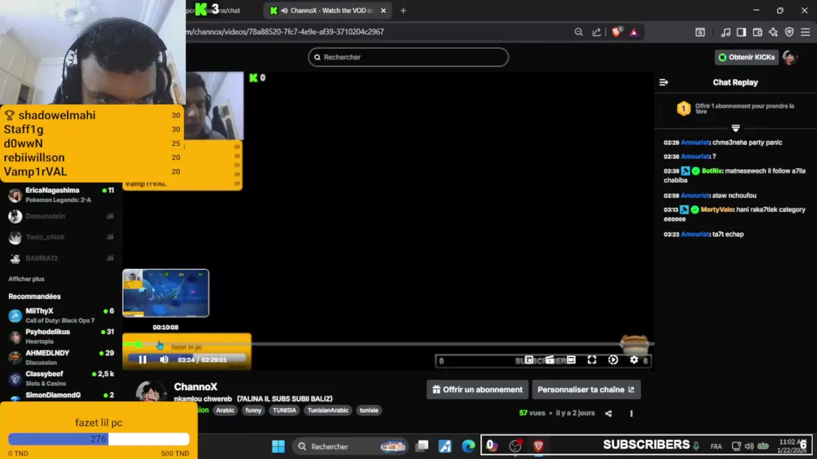Pause the VOD playback
The image size is (817, 459).
142,360
